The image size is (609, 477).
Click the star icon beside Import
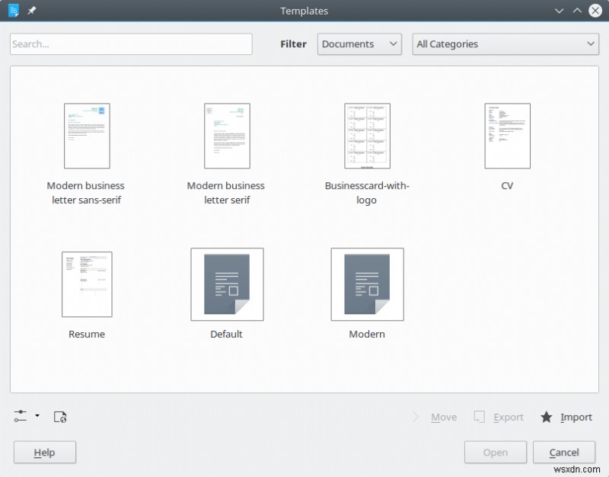(547, 417)
